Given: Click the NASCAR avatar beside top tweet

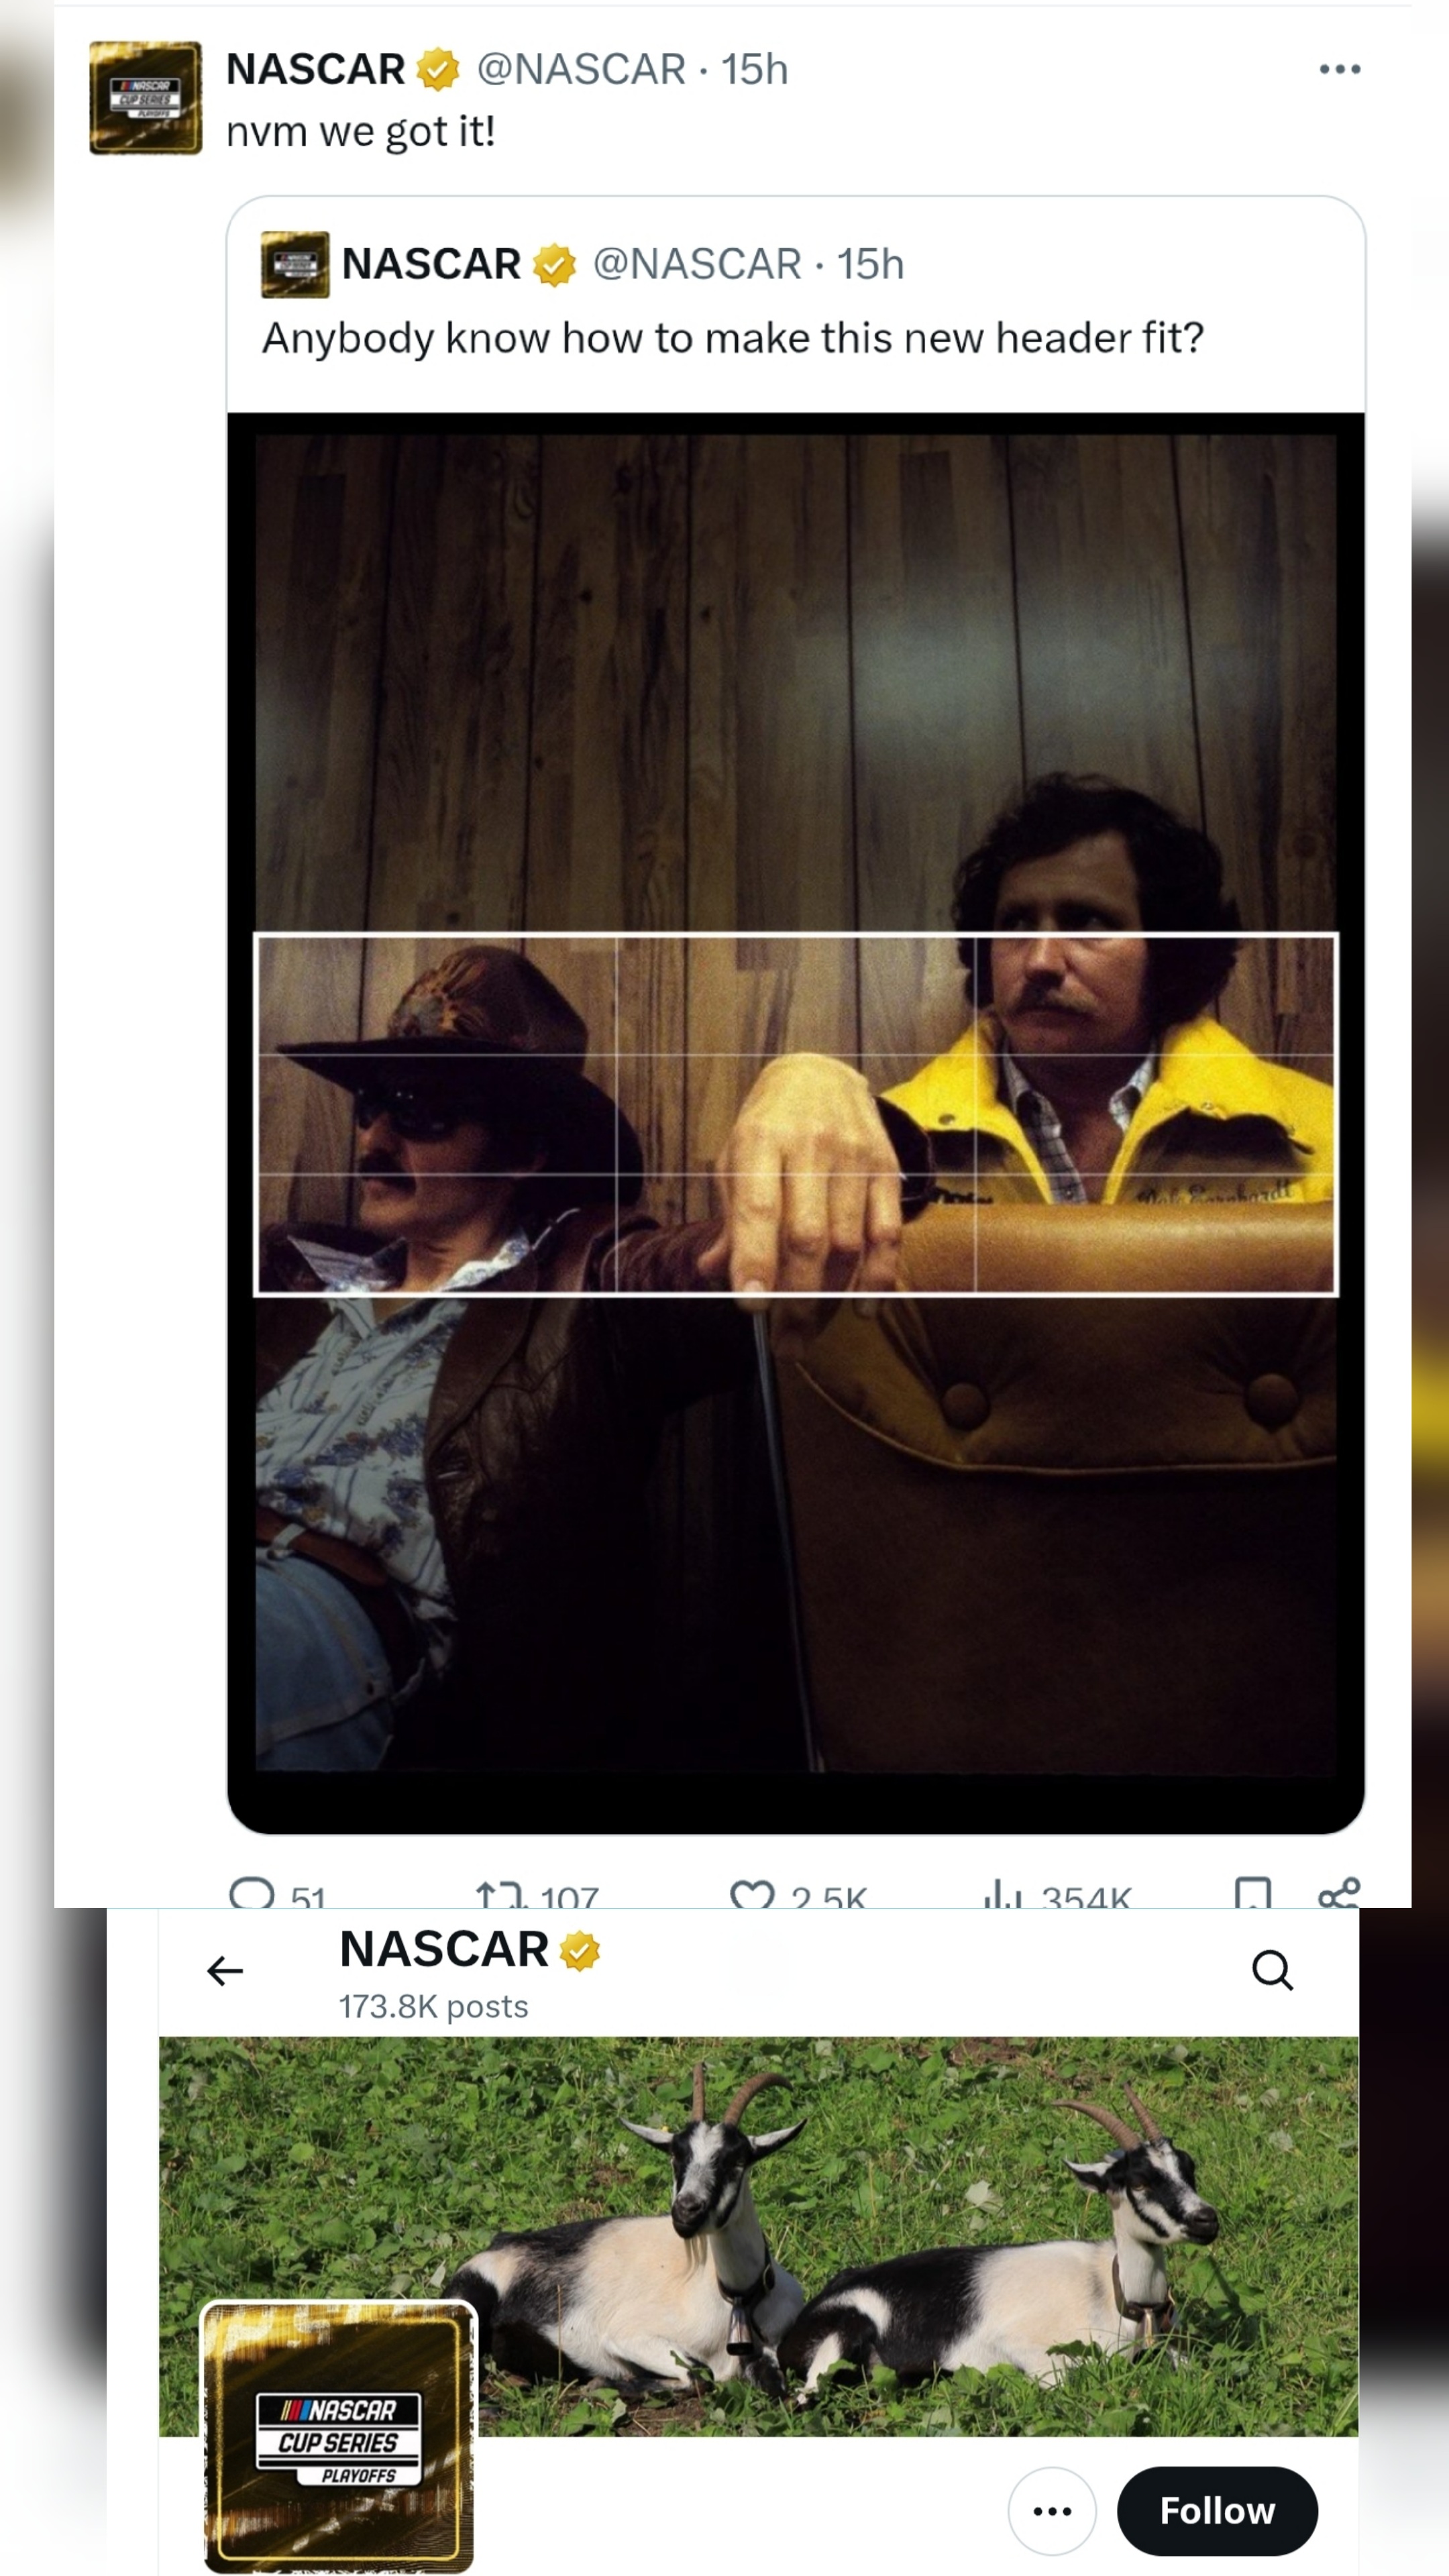Looking at the screenshot, I should (146, 98).
